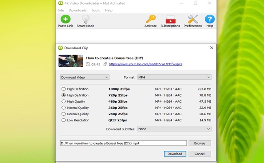Open the Tools menu
The width and height of the screenshot is (264, 163).
click(95, 10)
